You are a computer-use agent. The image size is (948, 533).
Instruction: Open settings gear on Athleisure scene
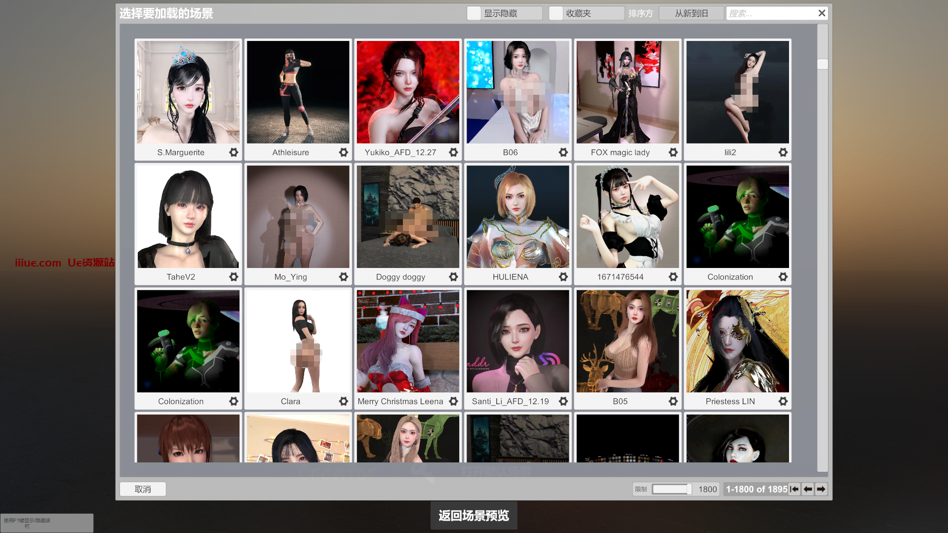344,152
